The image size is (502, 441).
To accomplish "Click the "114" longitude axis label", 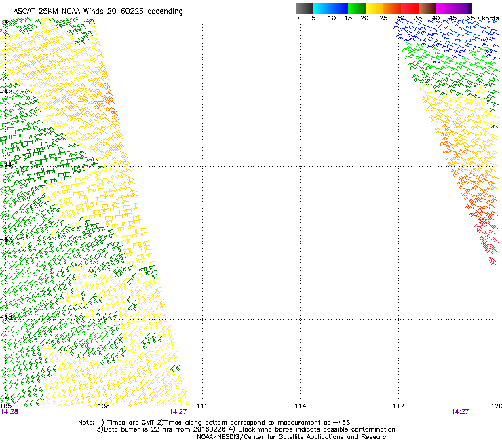I will [x=301, y=406].
